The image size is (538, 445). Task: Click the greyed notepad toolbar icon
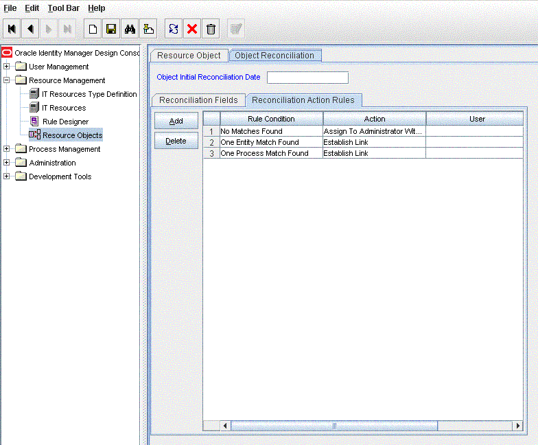(x=236, y=29)
